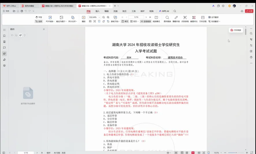Click Full Text Translate (全文翻译) button
Screen dimensions: 256x154
213,17
